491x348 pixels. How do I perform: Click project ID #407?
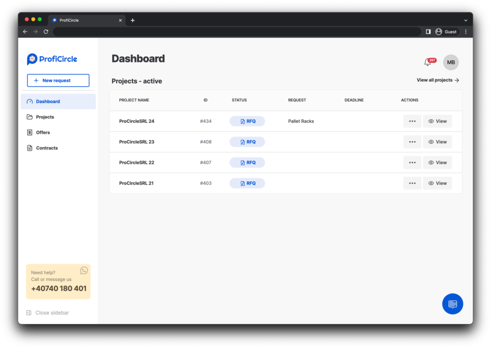(206, 163)
